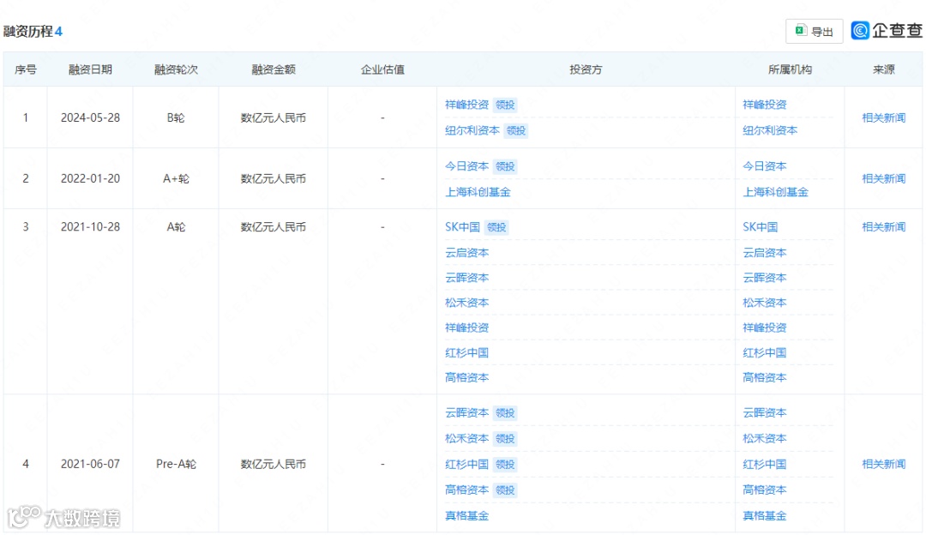Open 今日资本 in 所属机构 column

point(764,166)
